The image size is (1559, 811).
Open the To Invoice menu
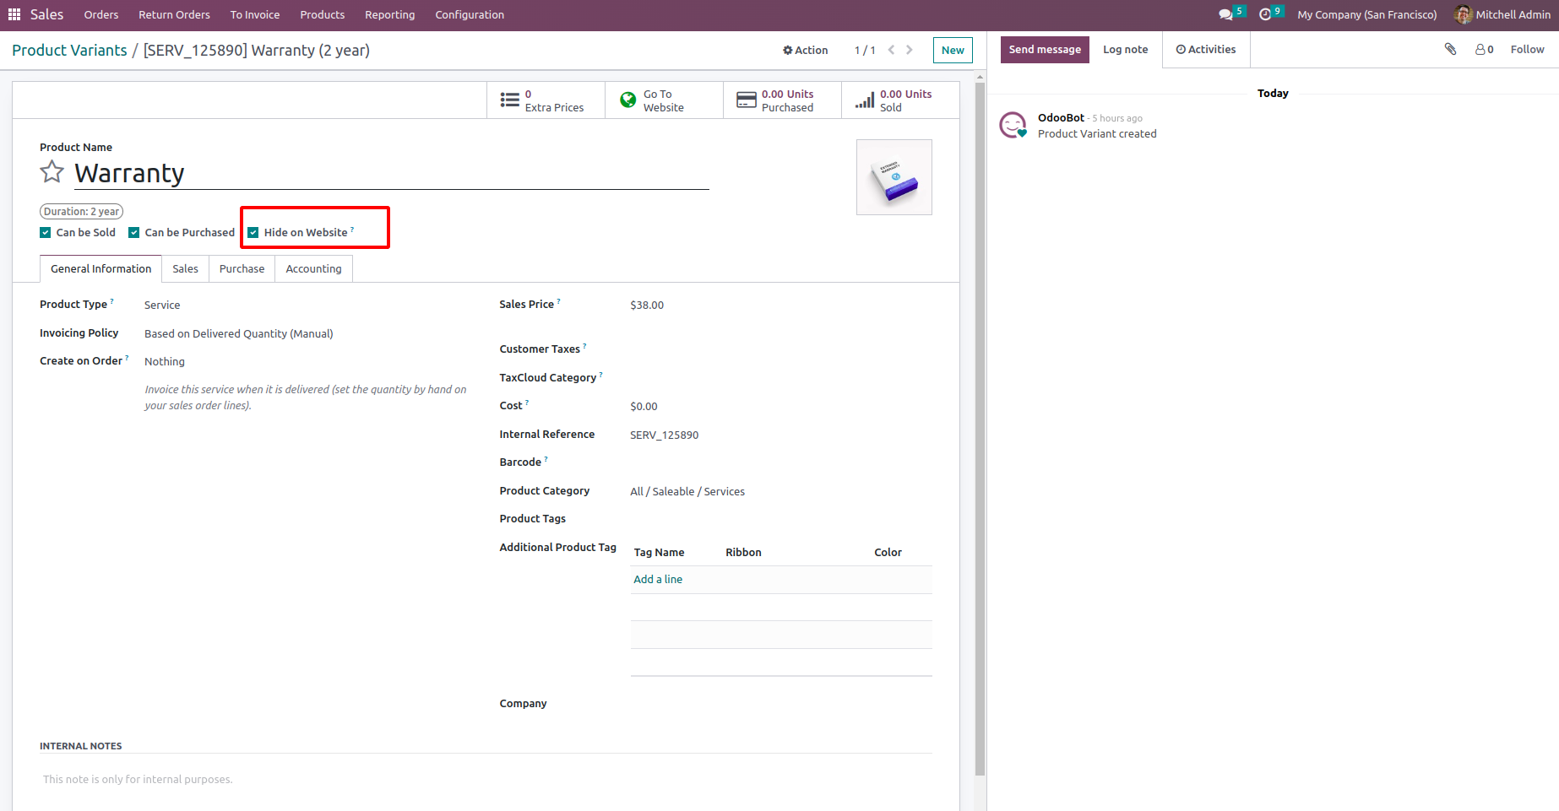coord(255,14)
